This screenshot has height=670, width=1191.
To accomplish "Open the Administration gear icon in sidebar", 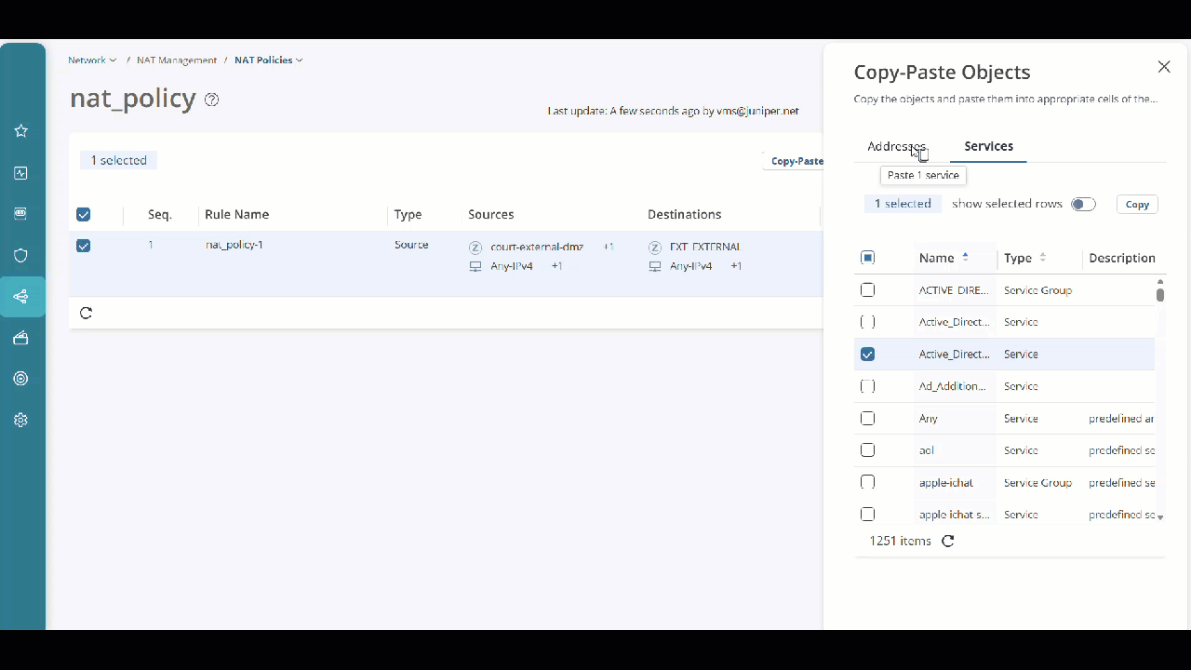I will pos(20,420).
